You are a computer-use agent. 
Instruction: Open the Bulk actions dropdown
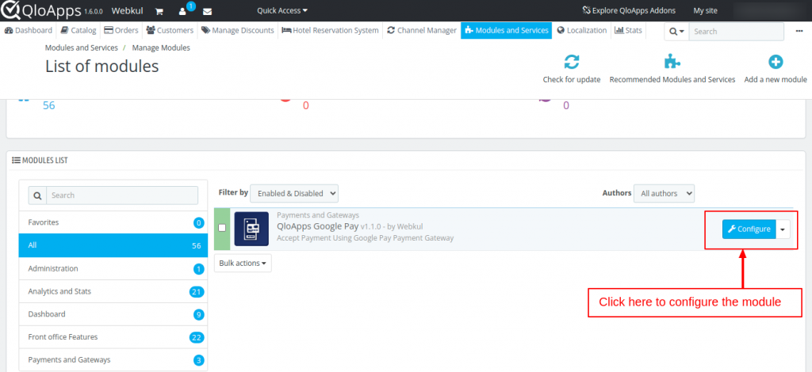click(243, 263)
